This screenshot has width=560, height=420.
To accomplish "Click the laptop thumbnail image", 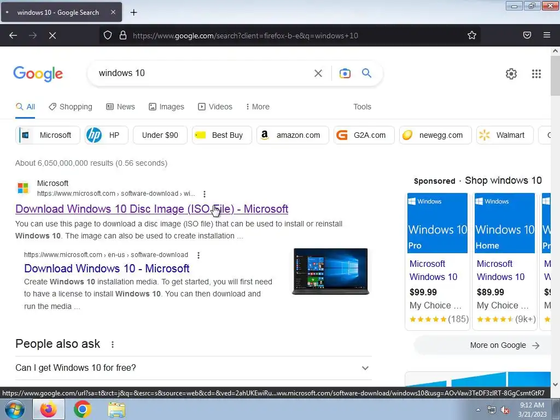I will coord(331,271).
